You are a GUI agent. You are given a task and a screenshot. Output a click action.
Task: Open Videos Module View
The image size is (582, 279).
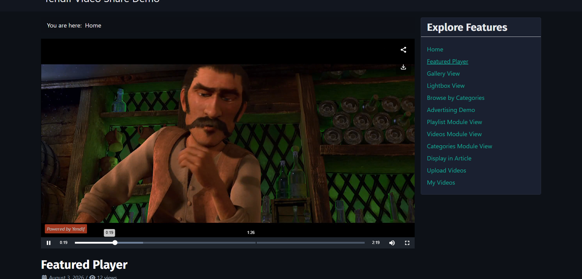[454, 134]
